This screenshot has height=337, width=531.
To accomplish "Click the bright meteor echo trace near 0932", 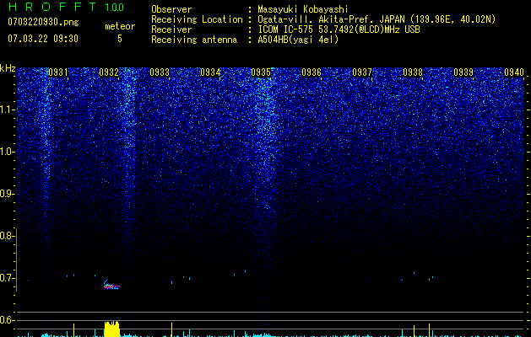I will pos(111,285).
